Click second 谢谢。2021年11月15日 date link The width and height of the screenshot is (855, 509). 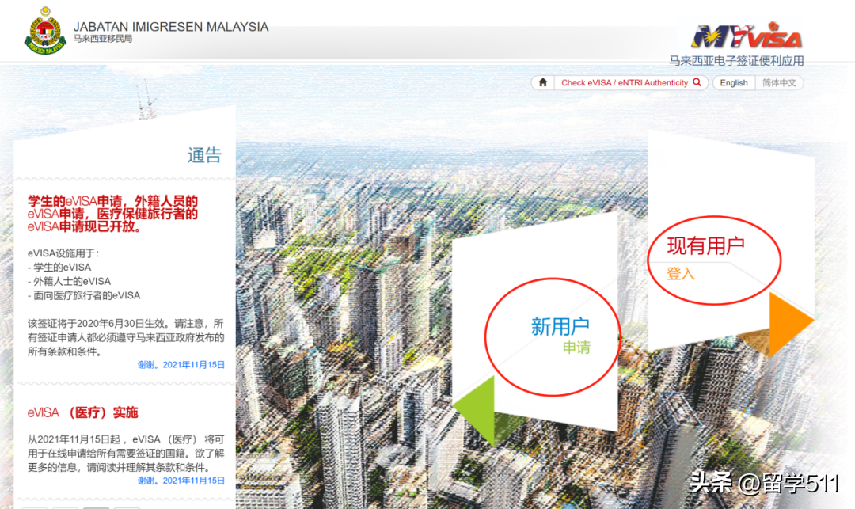pos(181,481)
